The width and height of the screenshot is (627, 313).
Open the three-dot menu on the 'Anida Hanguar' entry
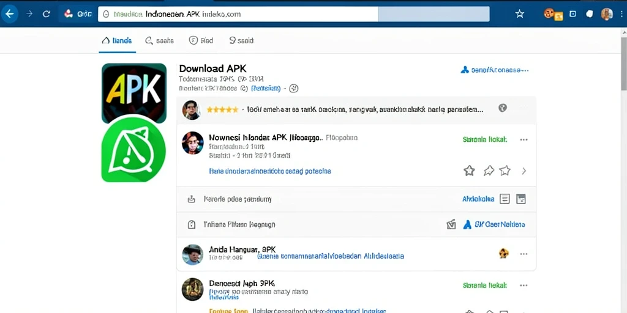tap(524, 254)
